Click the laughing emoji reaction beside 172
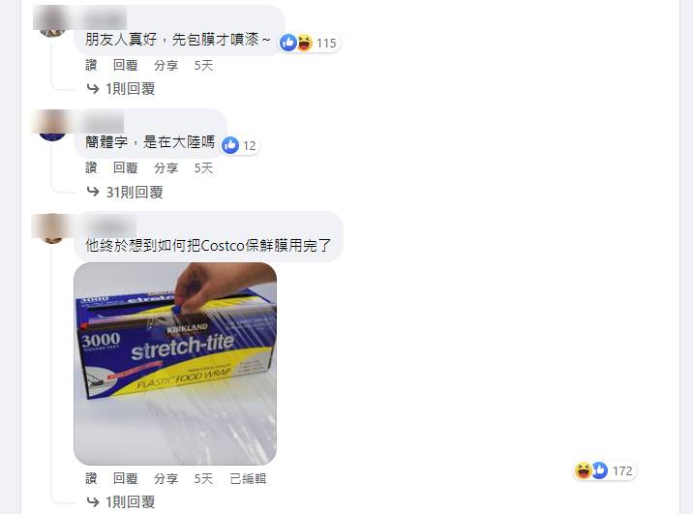The width and height of the screenshot is (693, 514). point(584,470)
